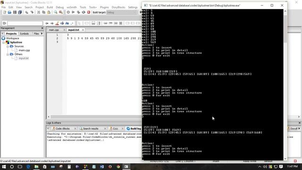Open the Plugins menu
The height and width of the screenshot is (170, 302).
(x=104, y=7)
